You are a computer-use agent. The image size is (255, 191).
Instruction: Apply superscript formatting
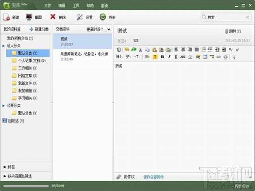click(237, 50)
